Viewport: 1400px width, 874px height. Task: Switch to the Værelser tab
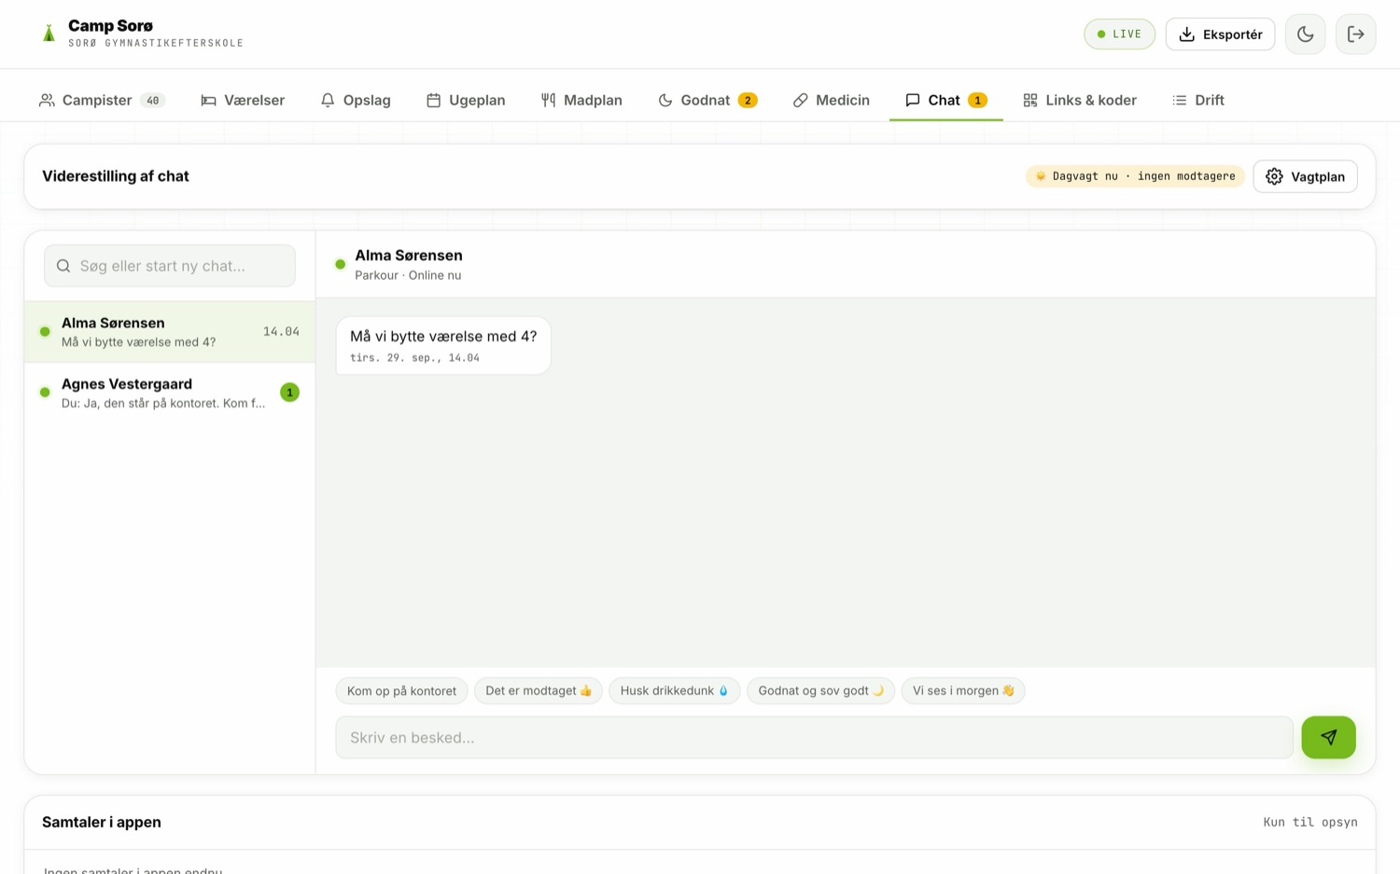pyautogui.click(x=243, y=100)
